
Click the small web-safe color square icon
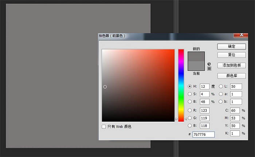209,68
